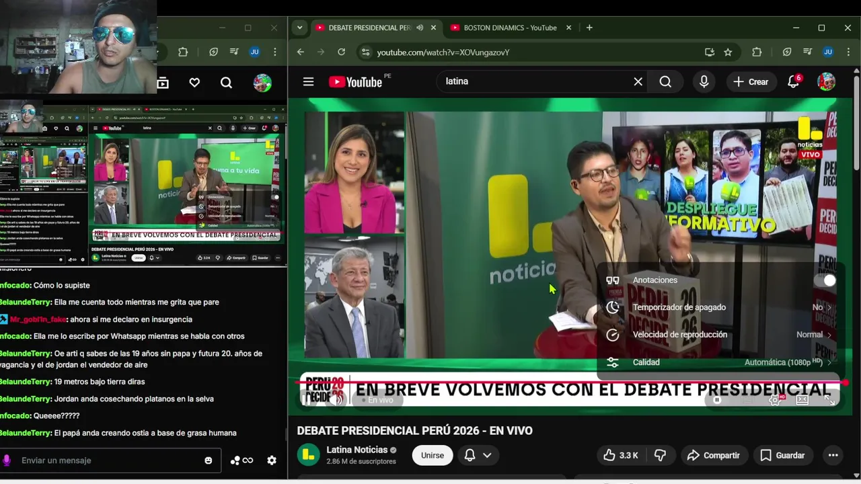Open the JU profile in right browser

point(828,52)
